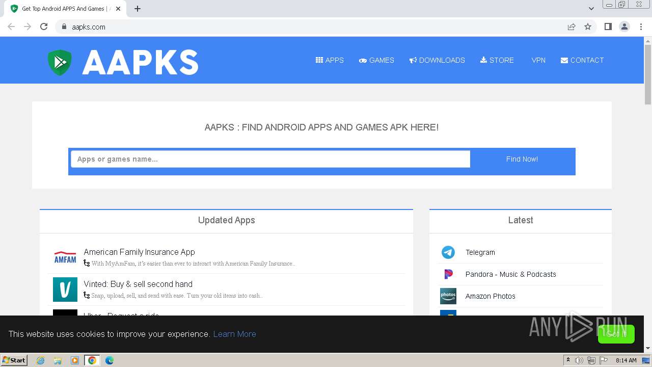652x367 pixels.
Task: Click the Vinted app icon
Action: 65,290
